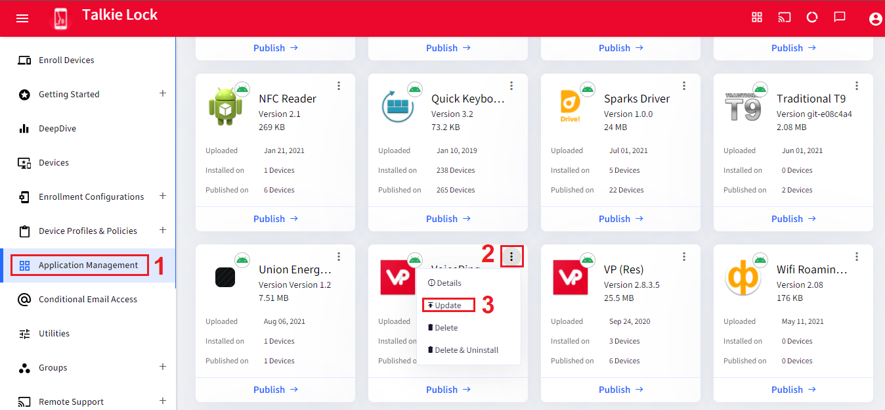Click the Remote Support cast icon
This screenshot has height=410, width=885.
[24, 402]
